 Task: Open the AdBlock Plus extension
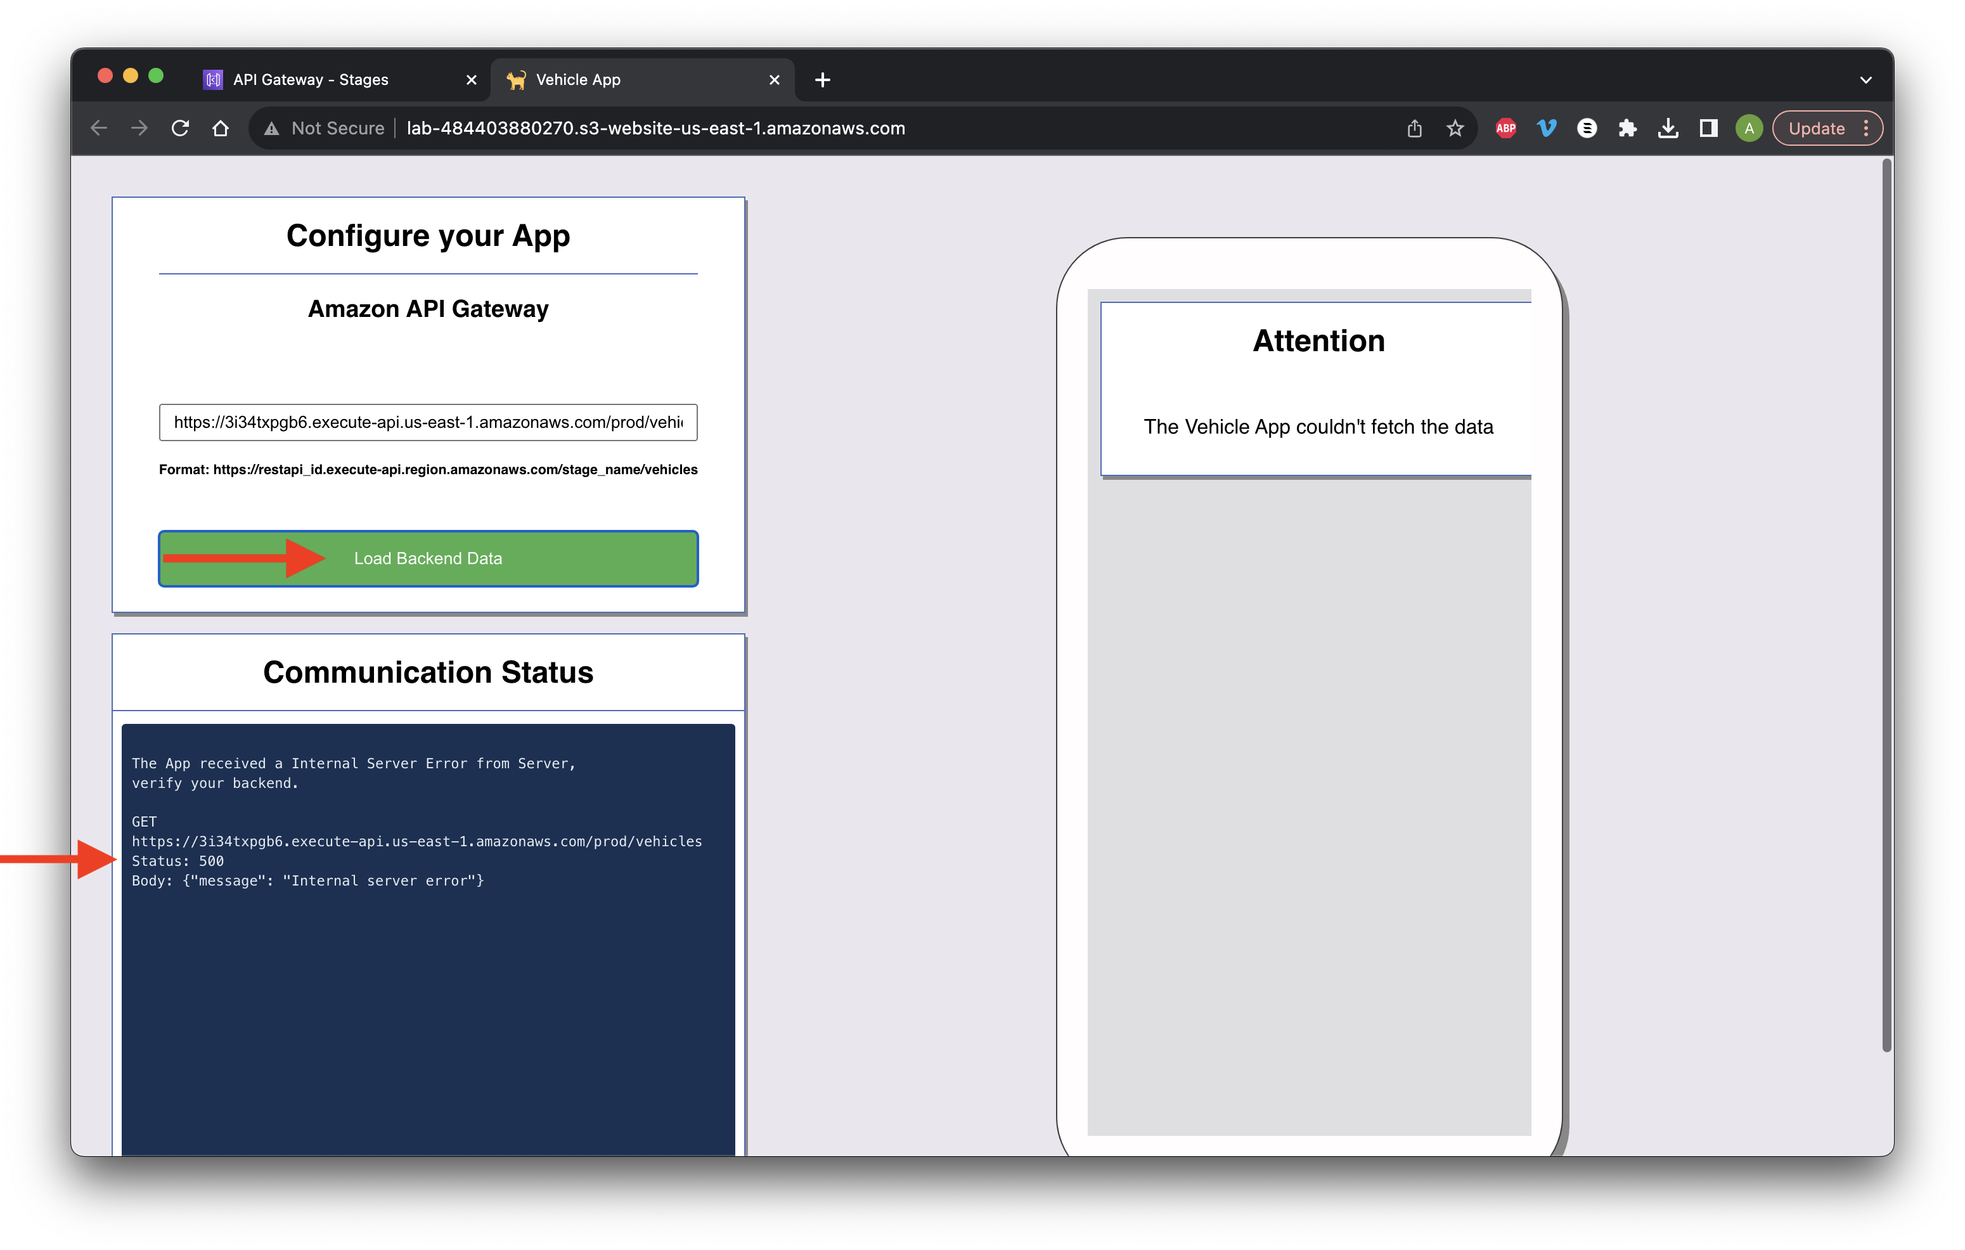point(1505,128)
